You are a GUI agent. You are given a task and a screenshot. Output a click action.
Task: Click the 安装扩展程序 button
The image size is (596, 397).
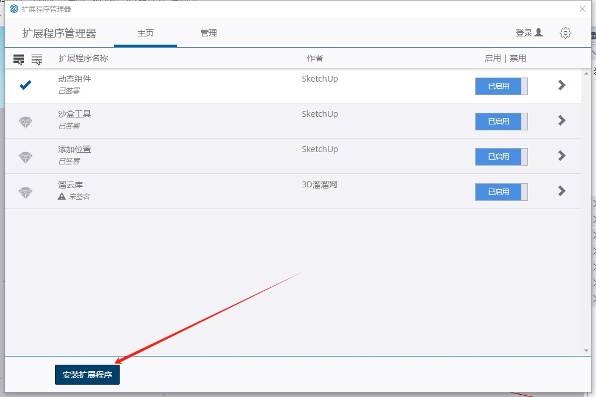point(87,375)
